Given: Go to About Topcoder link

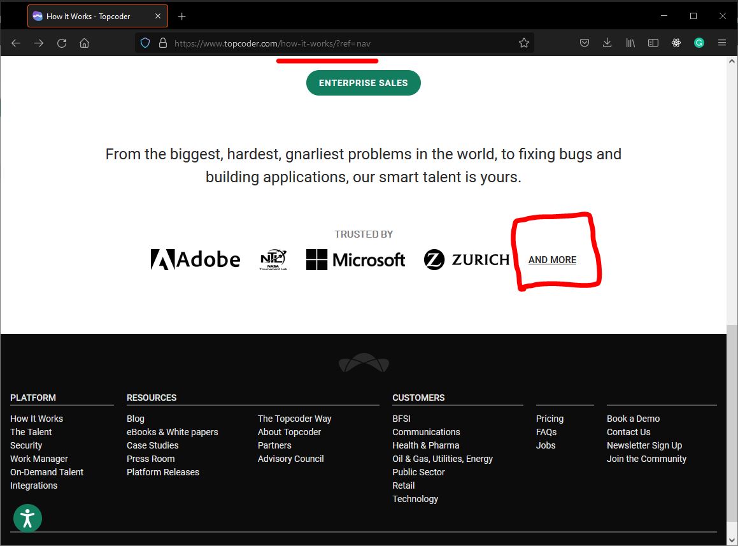Looking at the screenshot, I should pos(290,431).
